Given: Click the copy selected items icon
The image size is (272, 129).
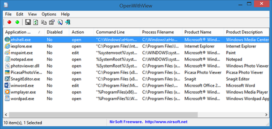Looking at the screenshot, I should point(44,22).
